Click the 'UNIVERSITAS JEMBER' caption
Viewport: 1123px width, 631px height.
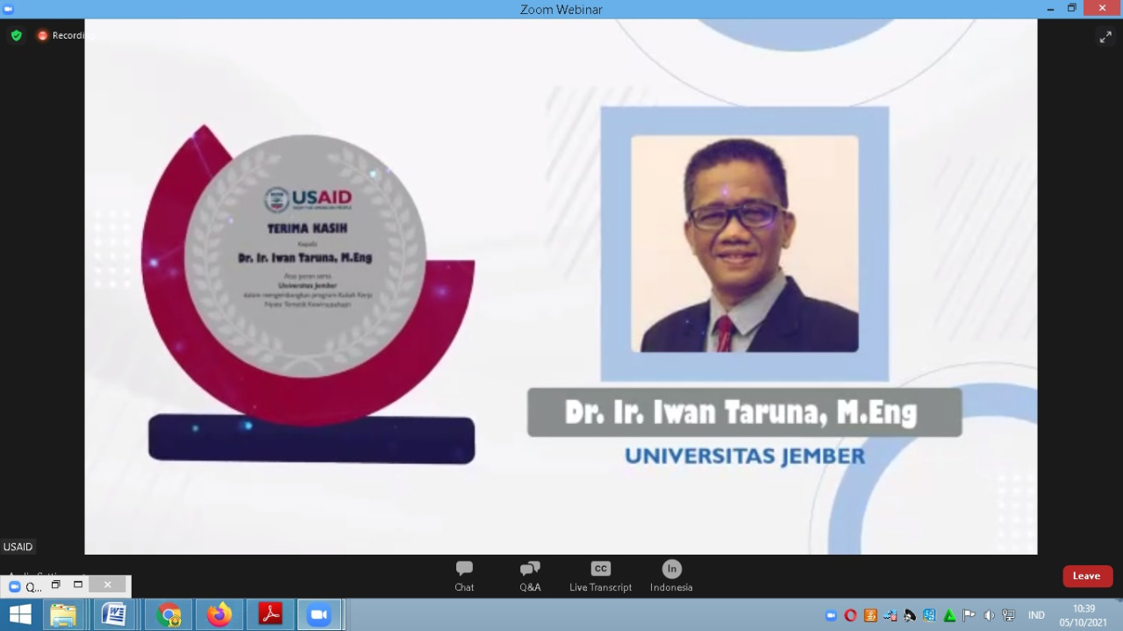point(745,456)
